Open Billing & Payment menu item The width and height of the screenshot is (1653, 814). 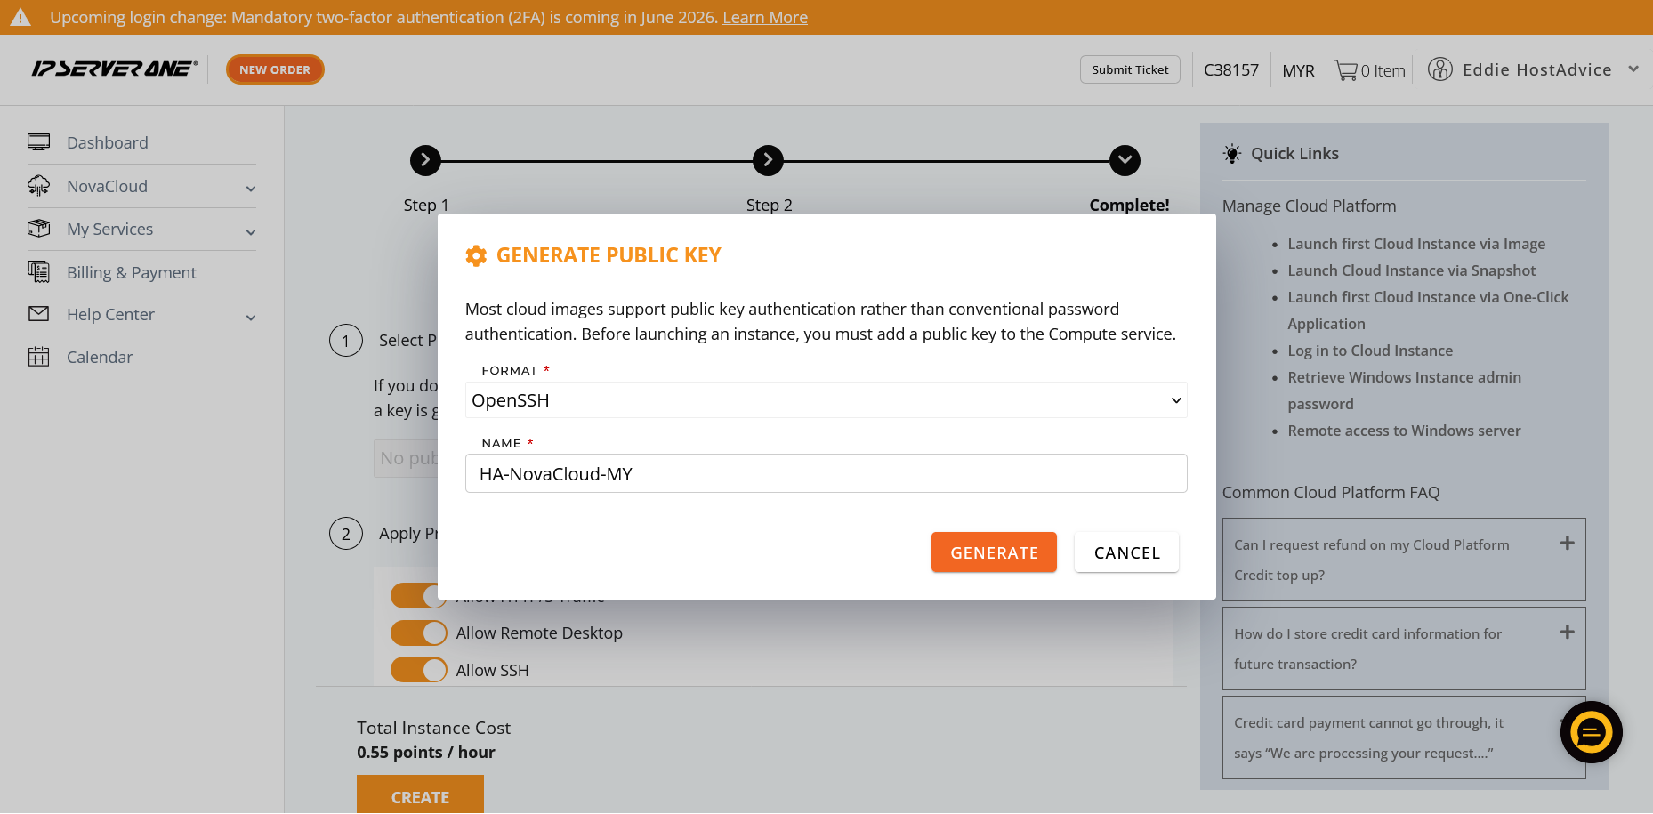pyautogui.click(x=132, y=272)
